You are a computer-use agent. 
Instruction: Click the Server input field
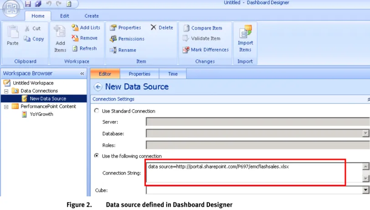pyautogui.click(x=258, y=122)
